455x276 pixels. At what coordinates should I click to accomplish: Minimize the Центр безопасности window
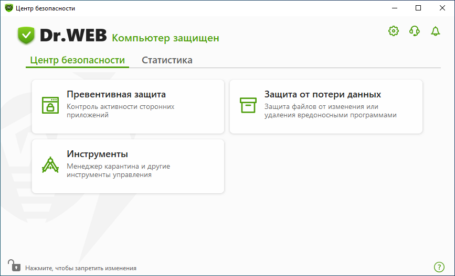coord(395,8)
